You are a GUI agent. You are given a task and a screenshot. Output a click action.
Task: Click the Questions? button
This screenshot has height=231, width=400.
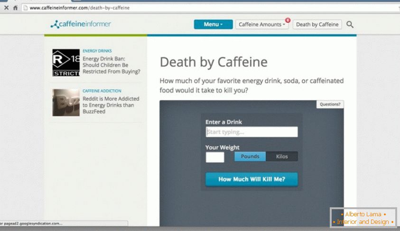coord(330,104)
